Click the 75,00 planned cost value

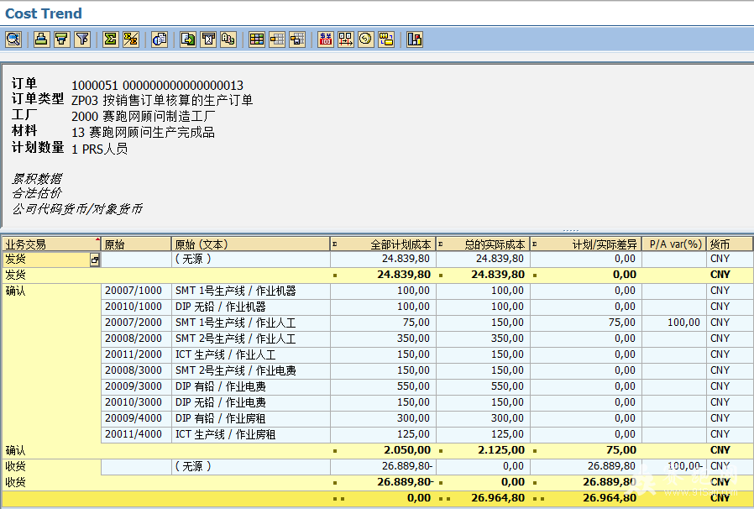416,323
